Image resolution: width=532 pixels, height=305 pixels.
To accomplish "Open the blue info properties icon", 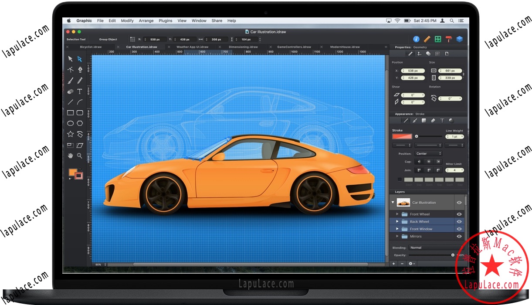I will tap(416, 38).
